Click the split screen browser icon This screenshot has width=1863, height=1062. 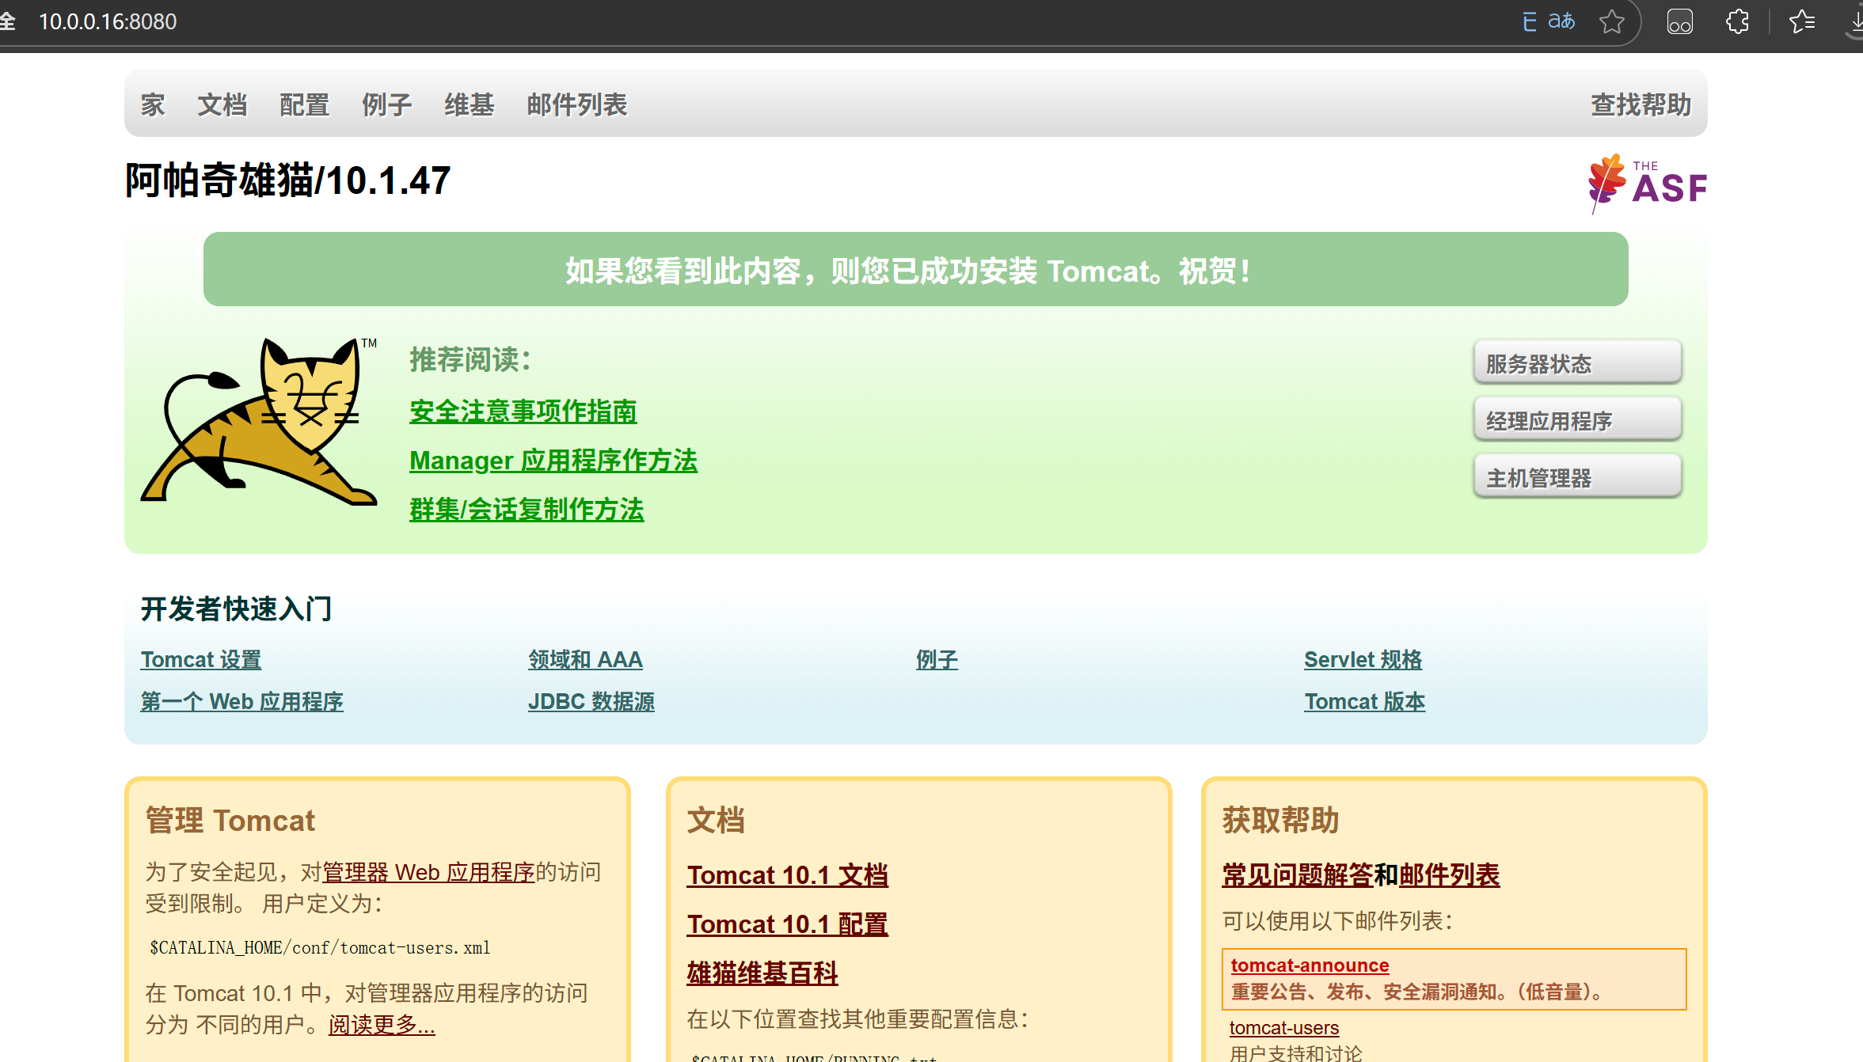1679,21
